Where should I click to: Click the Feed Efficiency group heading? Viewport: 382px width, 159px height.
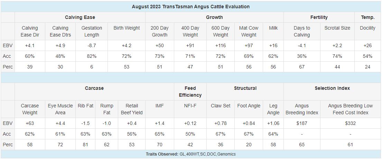(190, 92)
